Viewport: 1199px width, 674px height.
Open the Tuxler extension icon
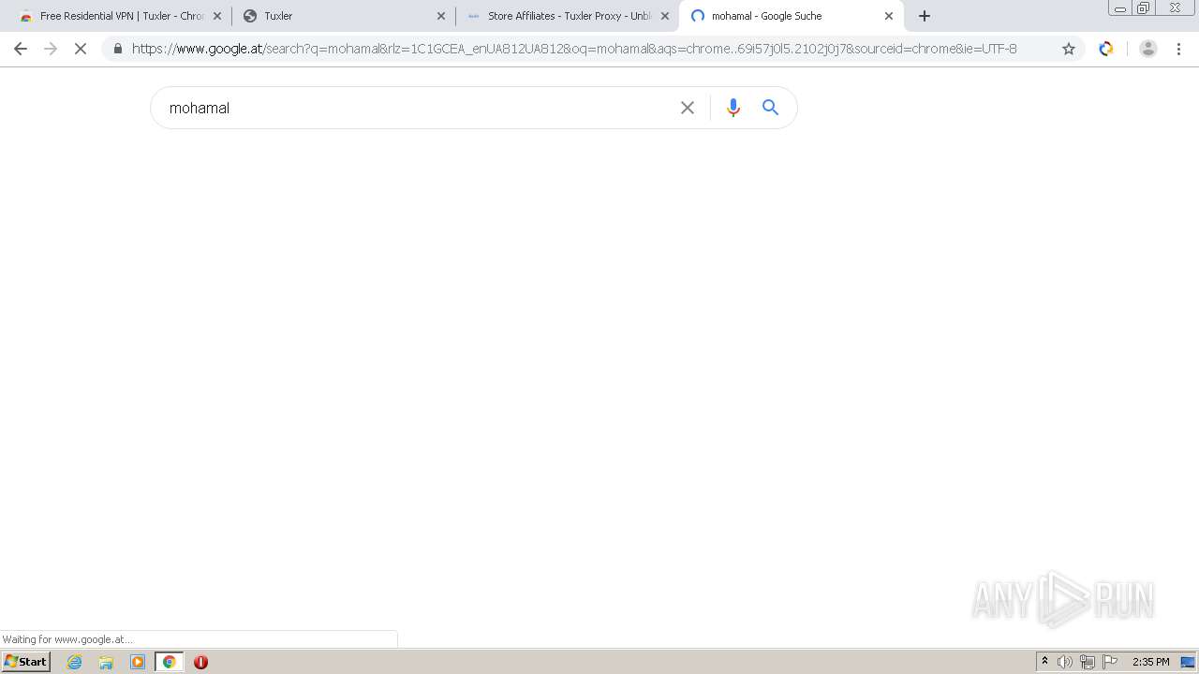coord(1106,49)
